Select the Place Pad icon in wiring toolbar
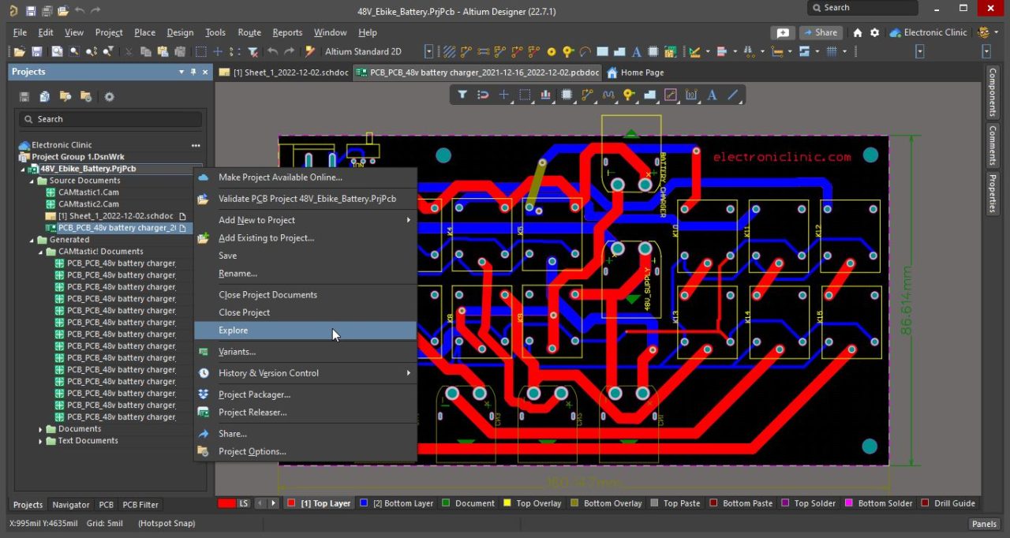1010x538 pixels. [551, 51]
